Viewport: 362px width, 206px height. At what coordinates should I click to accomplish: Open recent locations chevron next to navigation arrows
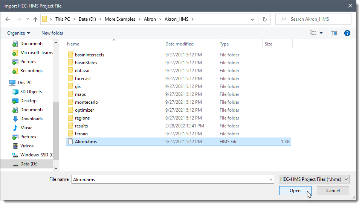[27, 19]
